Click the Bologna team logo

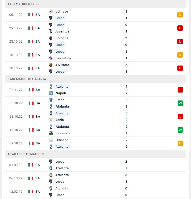coord(51,38)
